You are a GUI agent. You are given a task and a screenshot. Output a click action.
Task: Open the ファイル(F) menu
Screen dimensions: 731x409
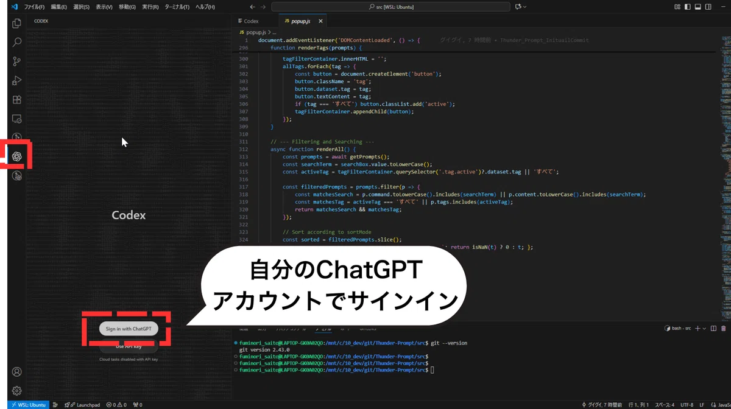point(34,7)
